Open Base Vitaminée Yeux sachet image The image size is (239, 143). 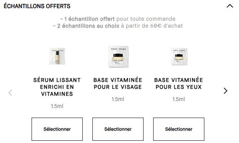coord(179,57)
